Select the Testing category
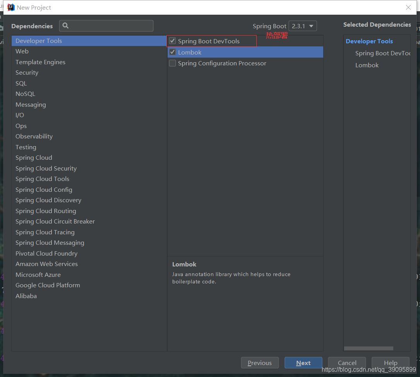 pos(89,147)
